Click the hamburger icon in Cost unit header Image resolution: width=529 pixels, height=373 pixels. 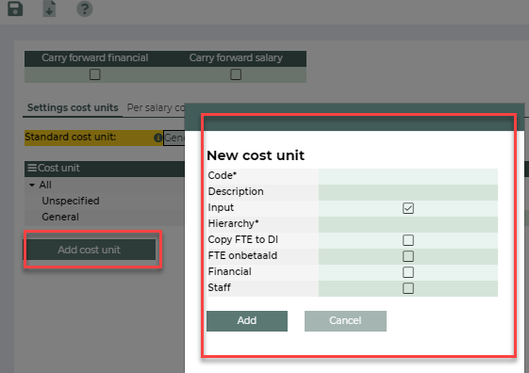pyautogui.click(x=32, y=168)
